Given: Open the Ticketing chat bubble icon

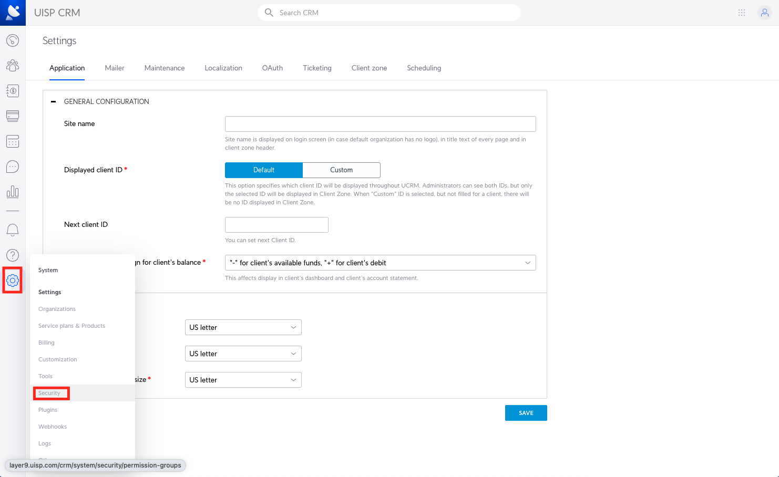Looking at the screenshot, I should pyautogui.click(x=13, y=167).
